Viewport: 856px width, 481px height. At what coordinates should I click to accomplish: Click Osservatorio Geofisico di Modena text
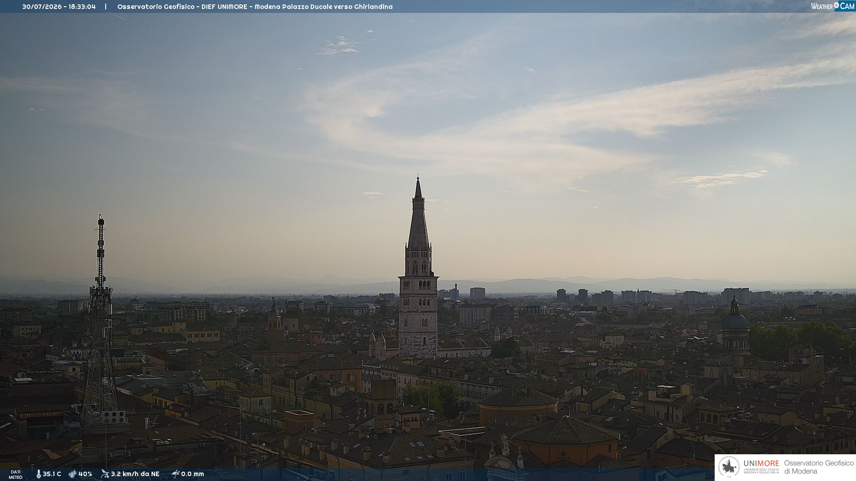tap(819, 467)
